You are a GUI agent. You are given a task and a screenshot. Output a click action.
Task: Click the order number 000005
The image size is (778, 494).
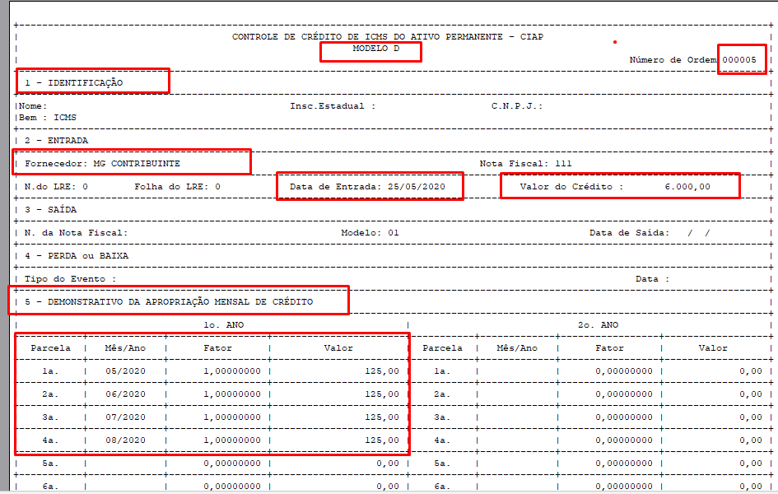pos(739,60)
